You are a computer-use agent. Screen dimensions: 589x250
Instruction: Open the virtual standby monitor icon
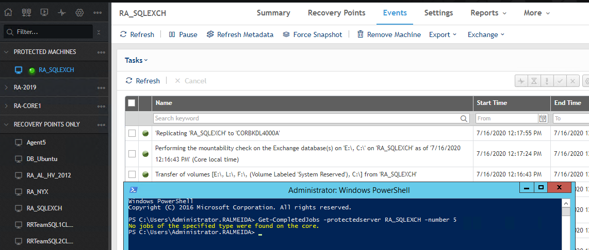[x=44, y=13]
